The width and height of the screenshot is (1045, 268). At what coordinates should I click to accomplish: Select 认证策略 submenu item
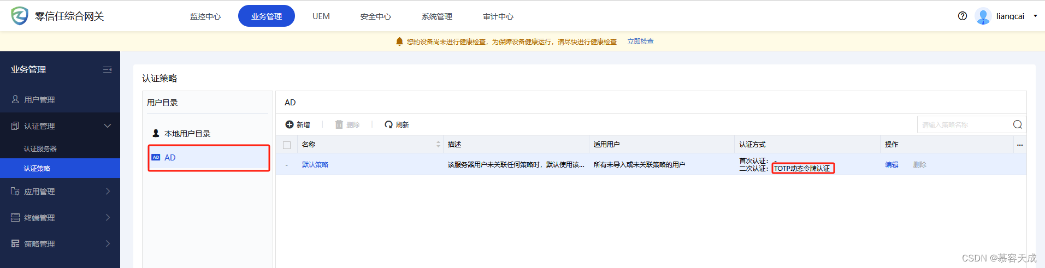(x=60, y=168)
